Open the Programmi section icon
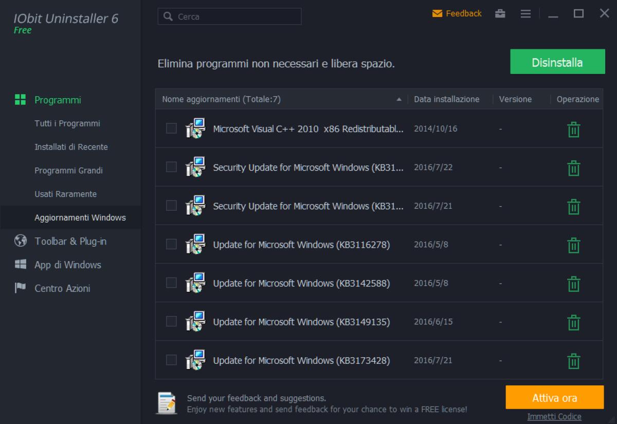The image size is (617, 424). pyautogui.click(x=21, y=100)
